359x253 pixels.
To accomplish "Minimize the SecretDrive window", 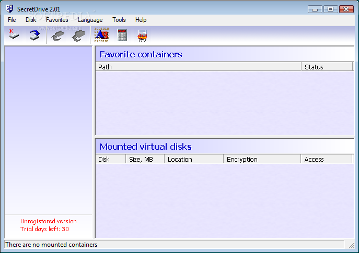I will (315, 9).
